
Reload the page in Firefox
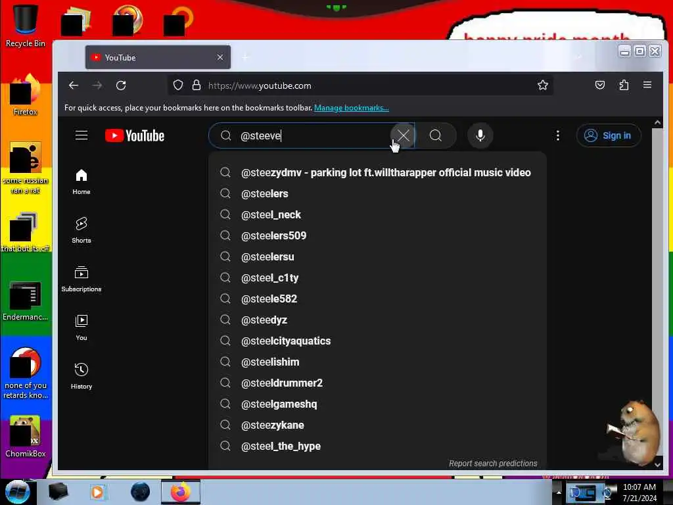tap(121, 85)
